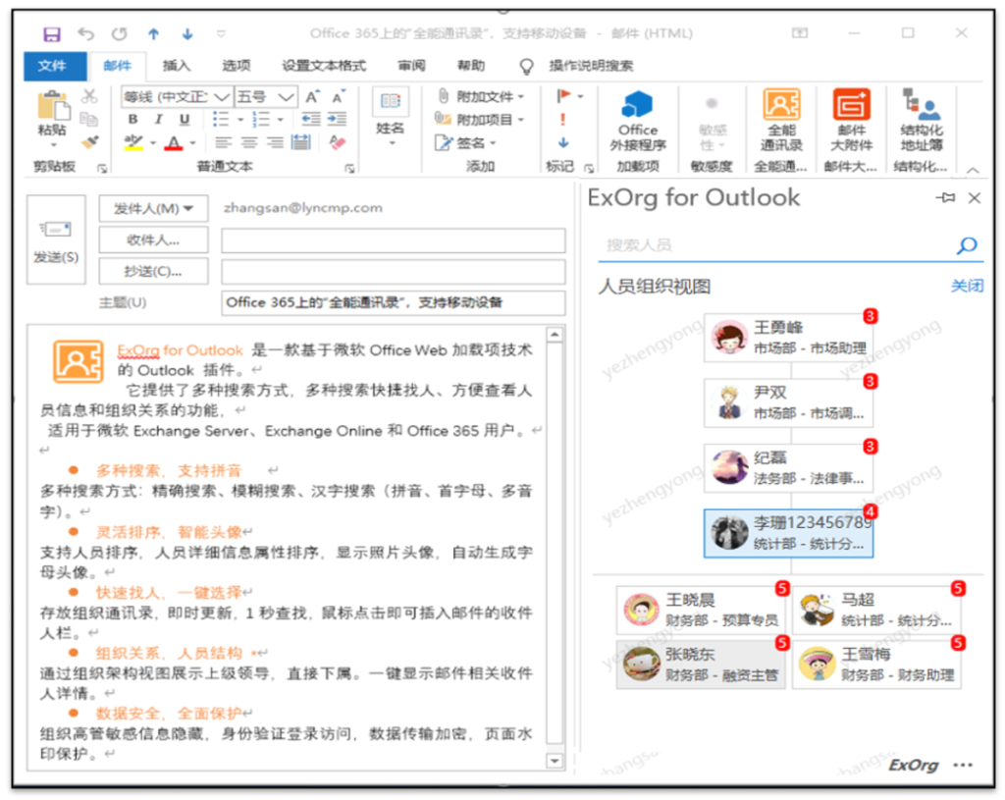
Task: Click the 抄送(C)... button
Action: [153, 271]
